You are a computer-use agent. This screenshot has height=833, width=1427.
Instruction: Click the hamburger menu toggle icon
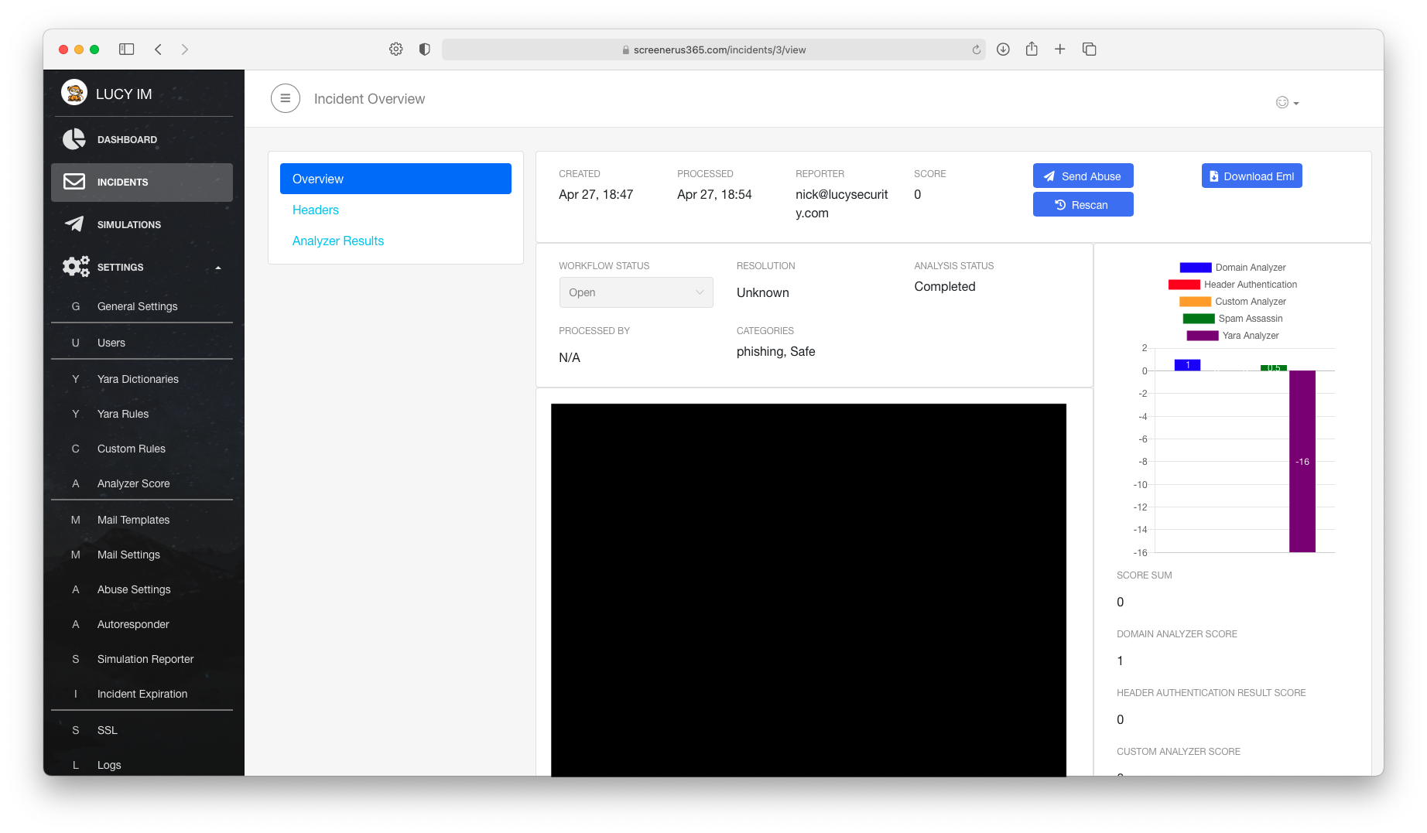point(285,98)
